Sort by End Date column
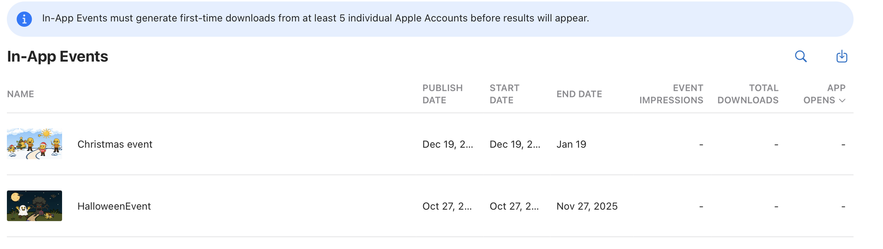 coord(579,94)
